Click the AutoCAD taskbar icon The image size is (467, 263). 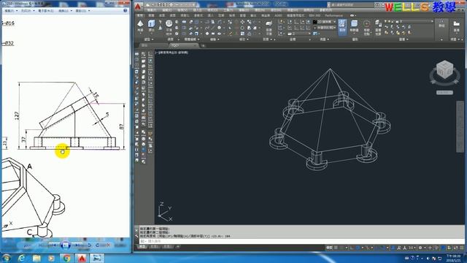82,258
